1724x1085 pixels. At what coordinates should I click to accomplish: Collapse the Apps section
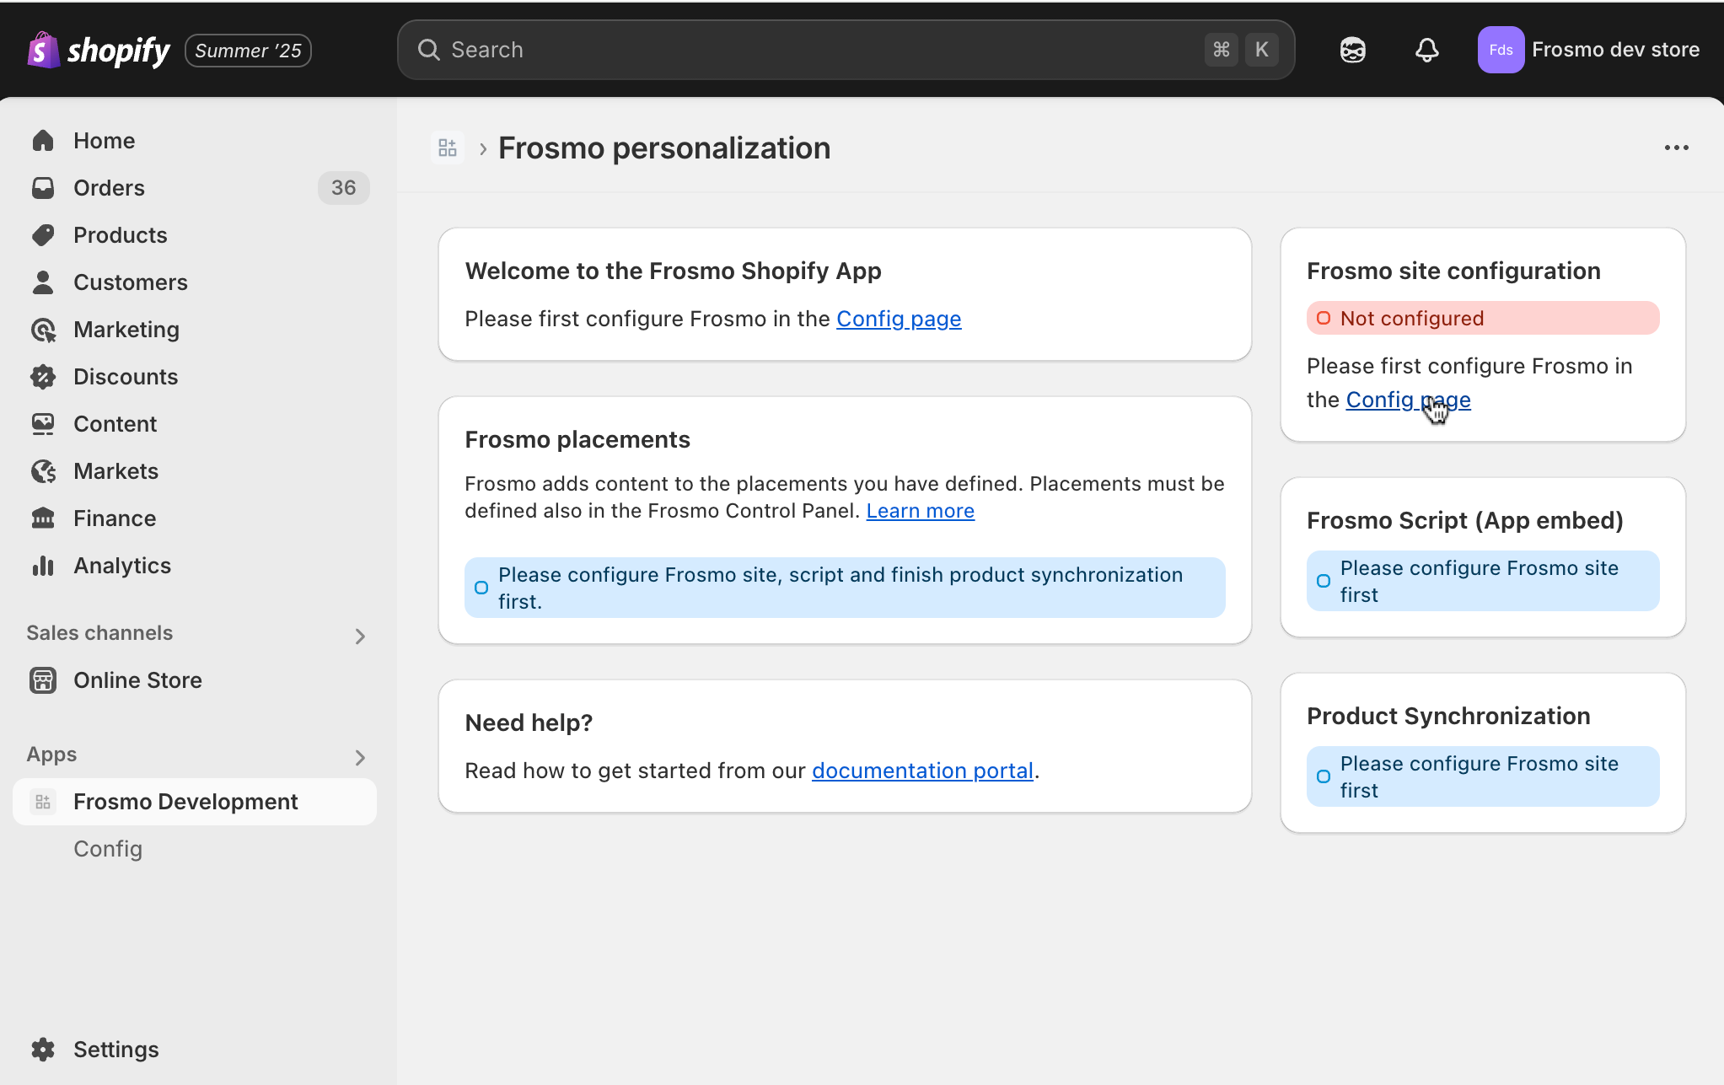[360, 756]
